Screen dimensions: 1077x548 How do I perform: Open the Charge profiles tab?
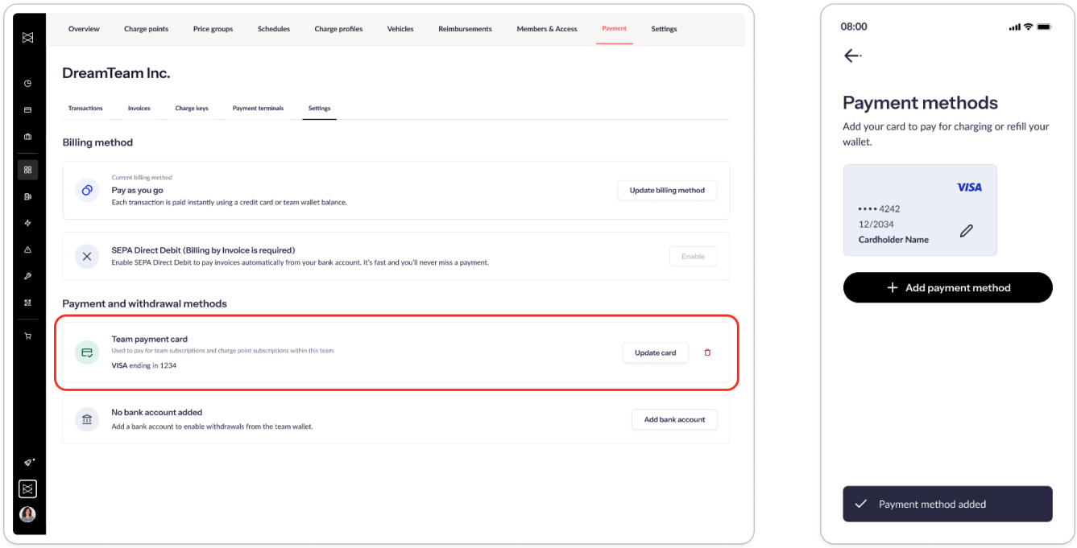tap(338, 29)
